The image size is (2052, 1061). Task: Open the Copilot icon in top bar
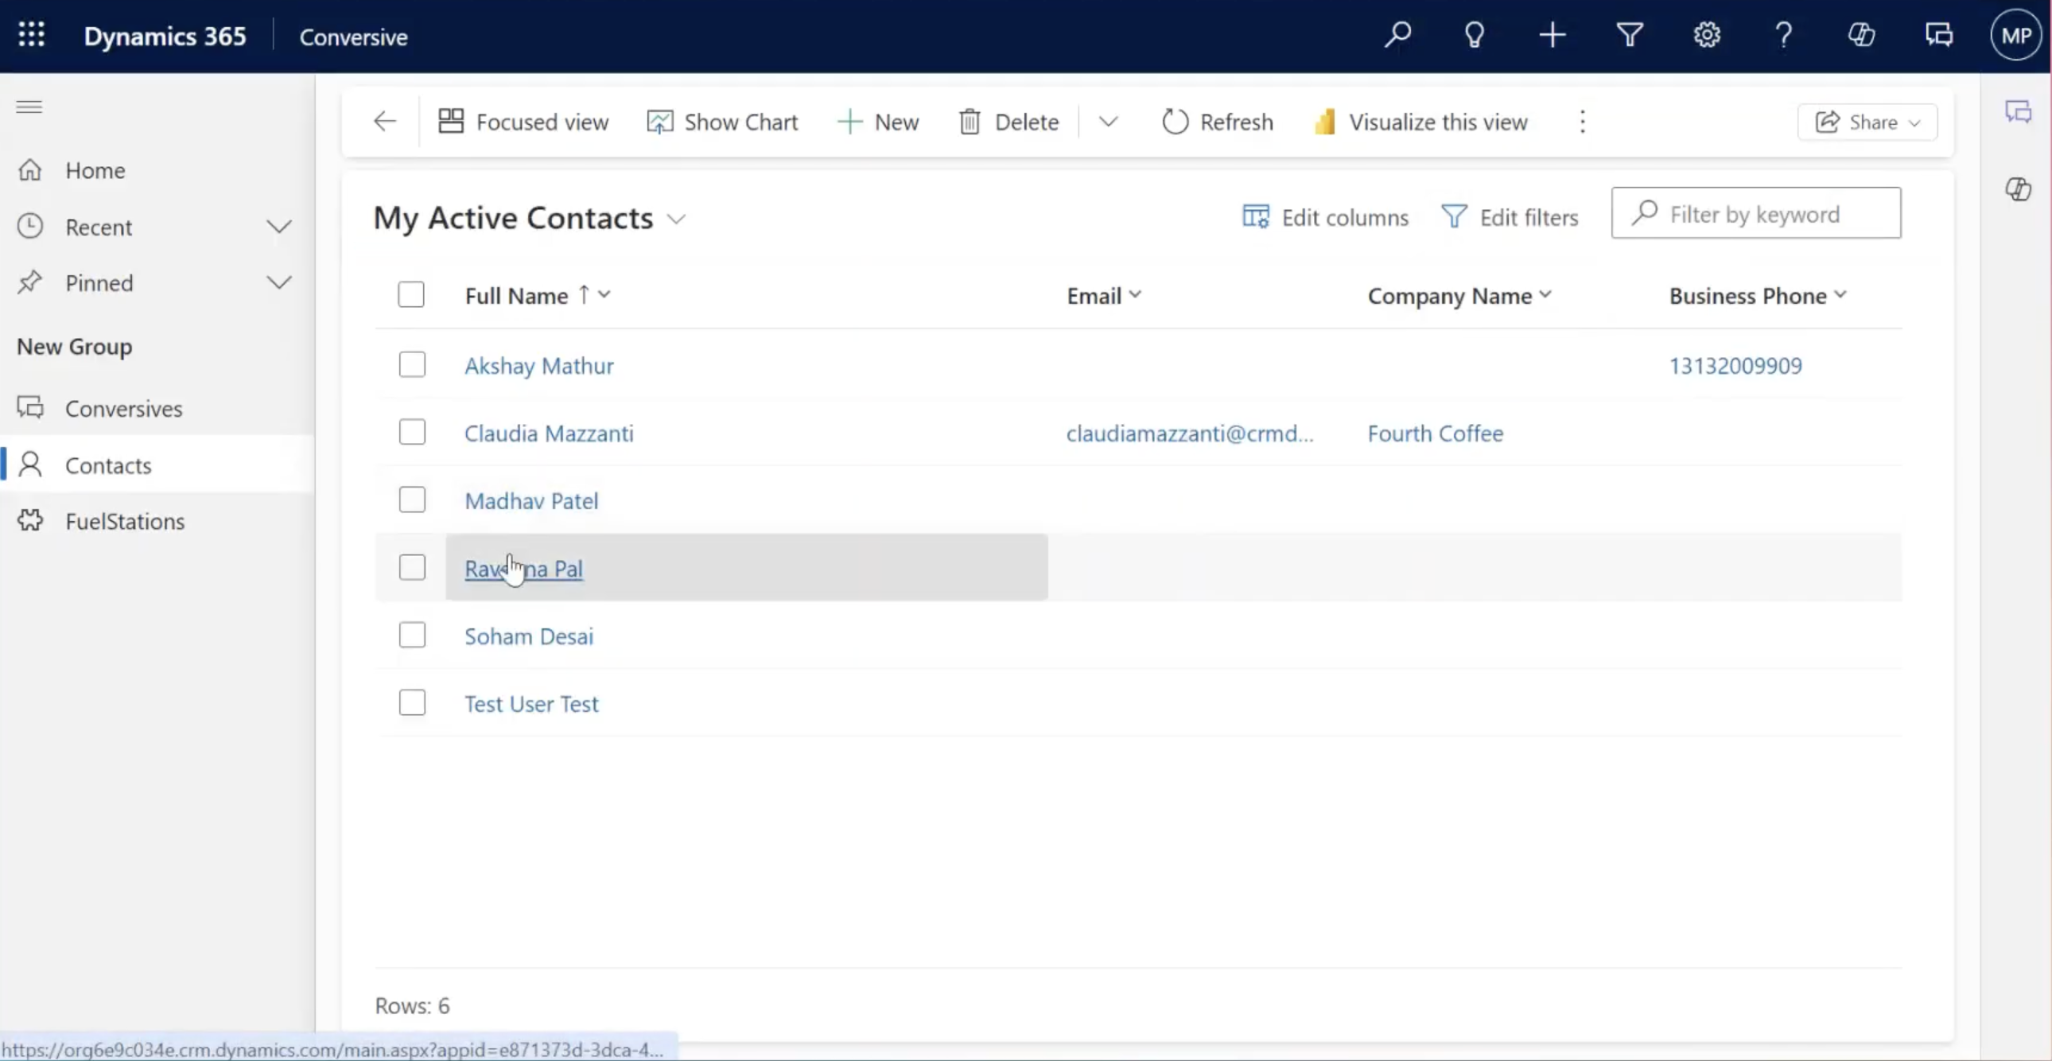click(x=1861, y=35)
